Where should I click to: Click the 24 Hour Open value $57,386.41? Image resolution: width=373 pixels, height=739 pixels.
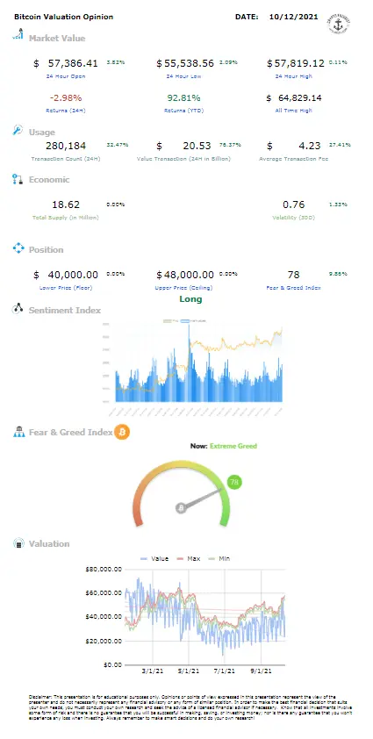(66, 62)
